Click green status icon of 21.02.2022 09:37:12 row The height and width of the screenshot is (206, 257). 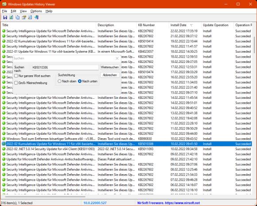click(x=4, y=36)
